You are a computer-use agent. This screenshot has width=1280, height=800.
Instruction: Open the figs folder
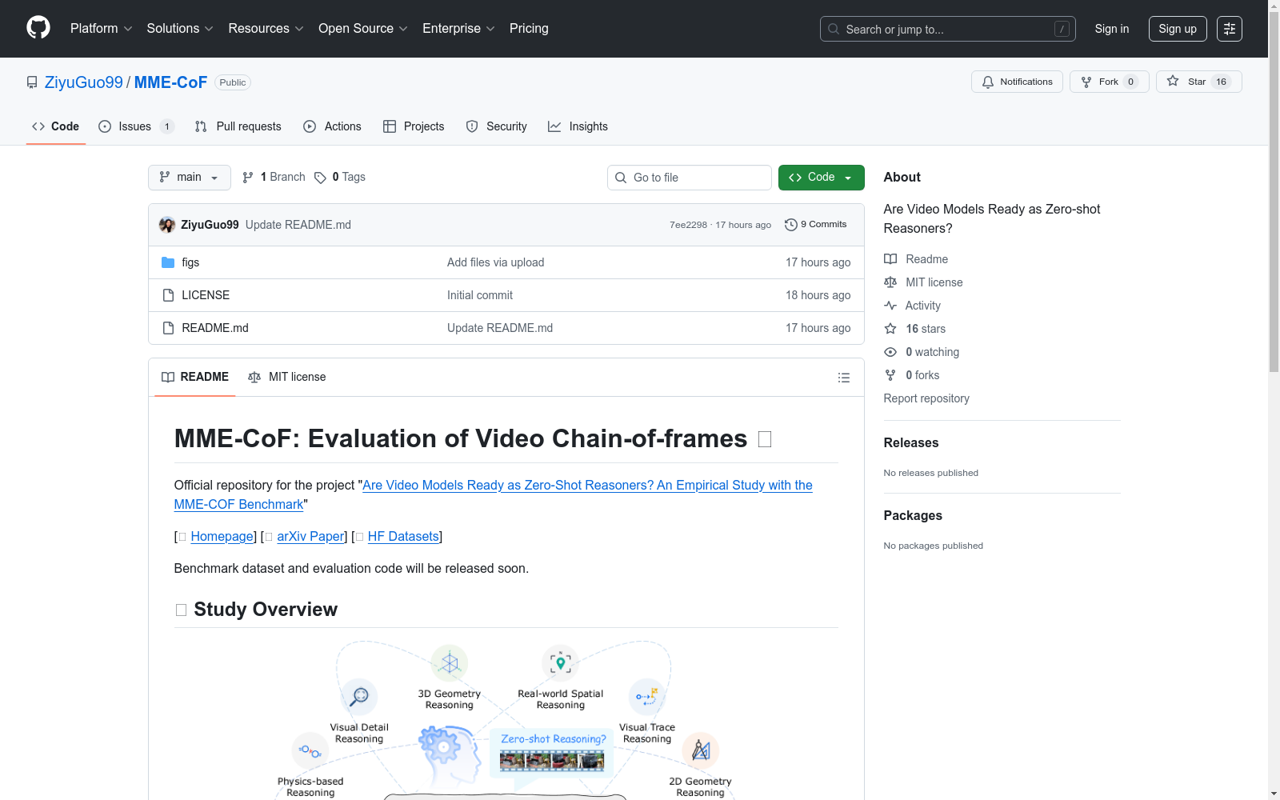point(190,262)
